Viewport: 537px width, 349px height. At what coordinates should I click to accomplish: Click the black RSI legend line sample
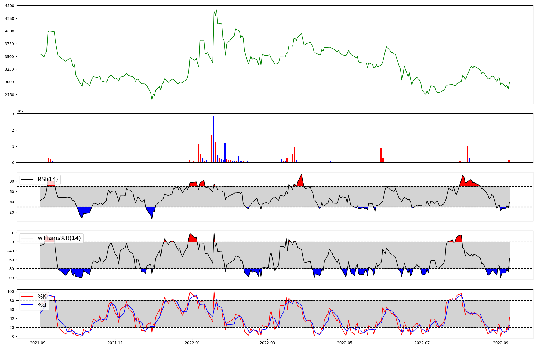point(27,180)
